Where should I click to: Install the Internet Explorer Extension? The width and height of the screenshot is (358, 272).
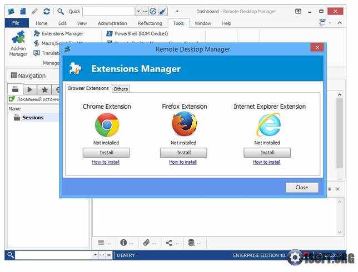coord(267,153)
